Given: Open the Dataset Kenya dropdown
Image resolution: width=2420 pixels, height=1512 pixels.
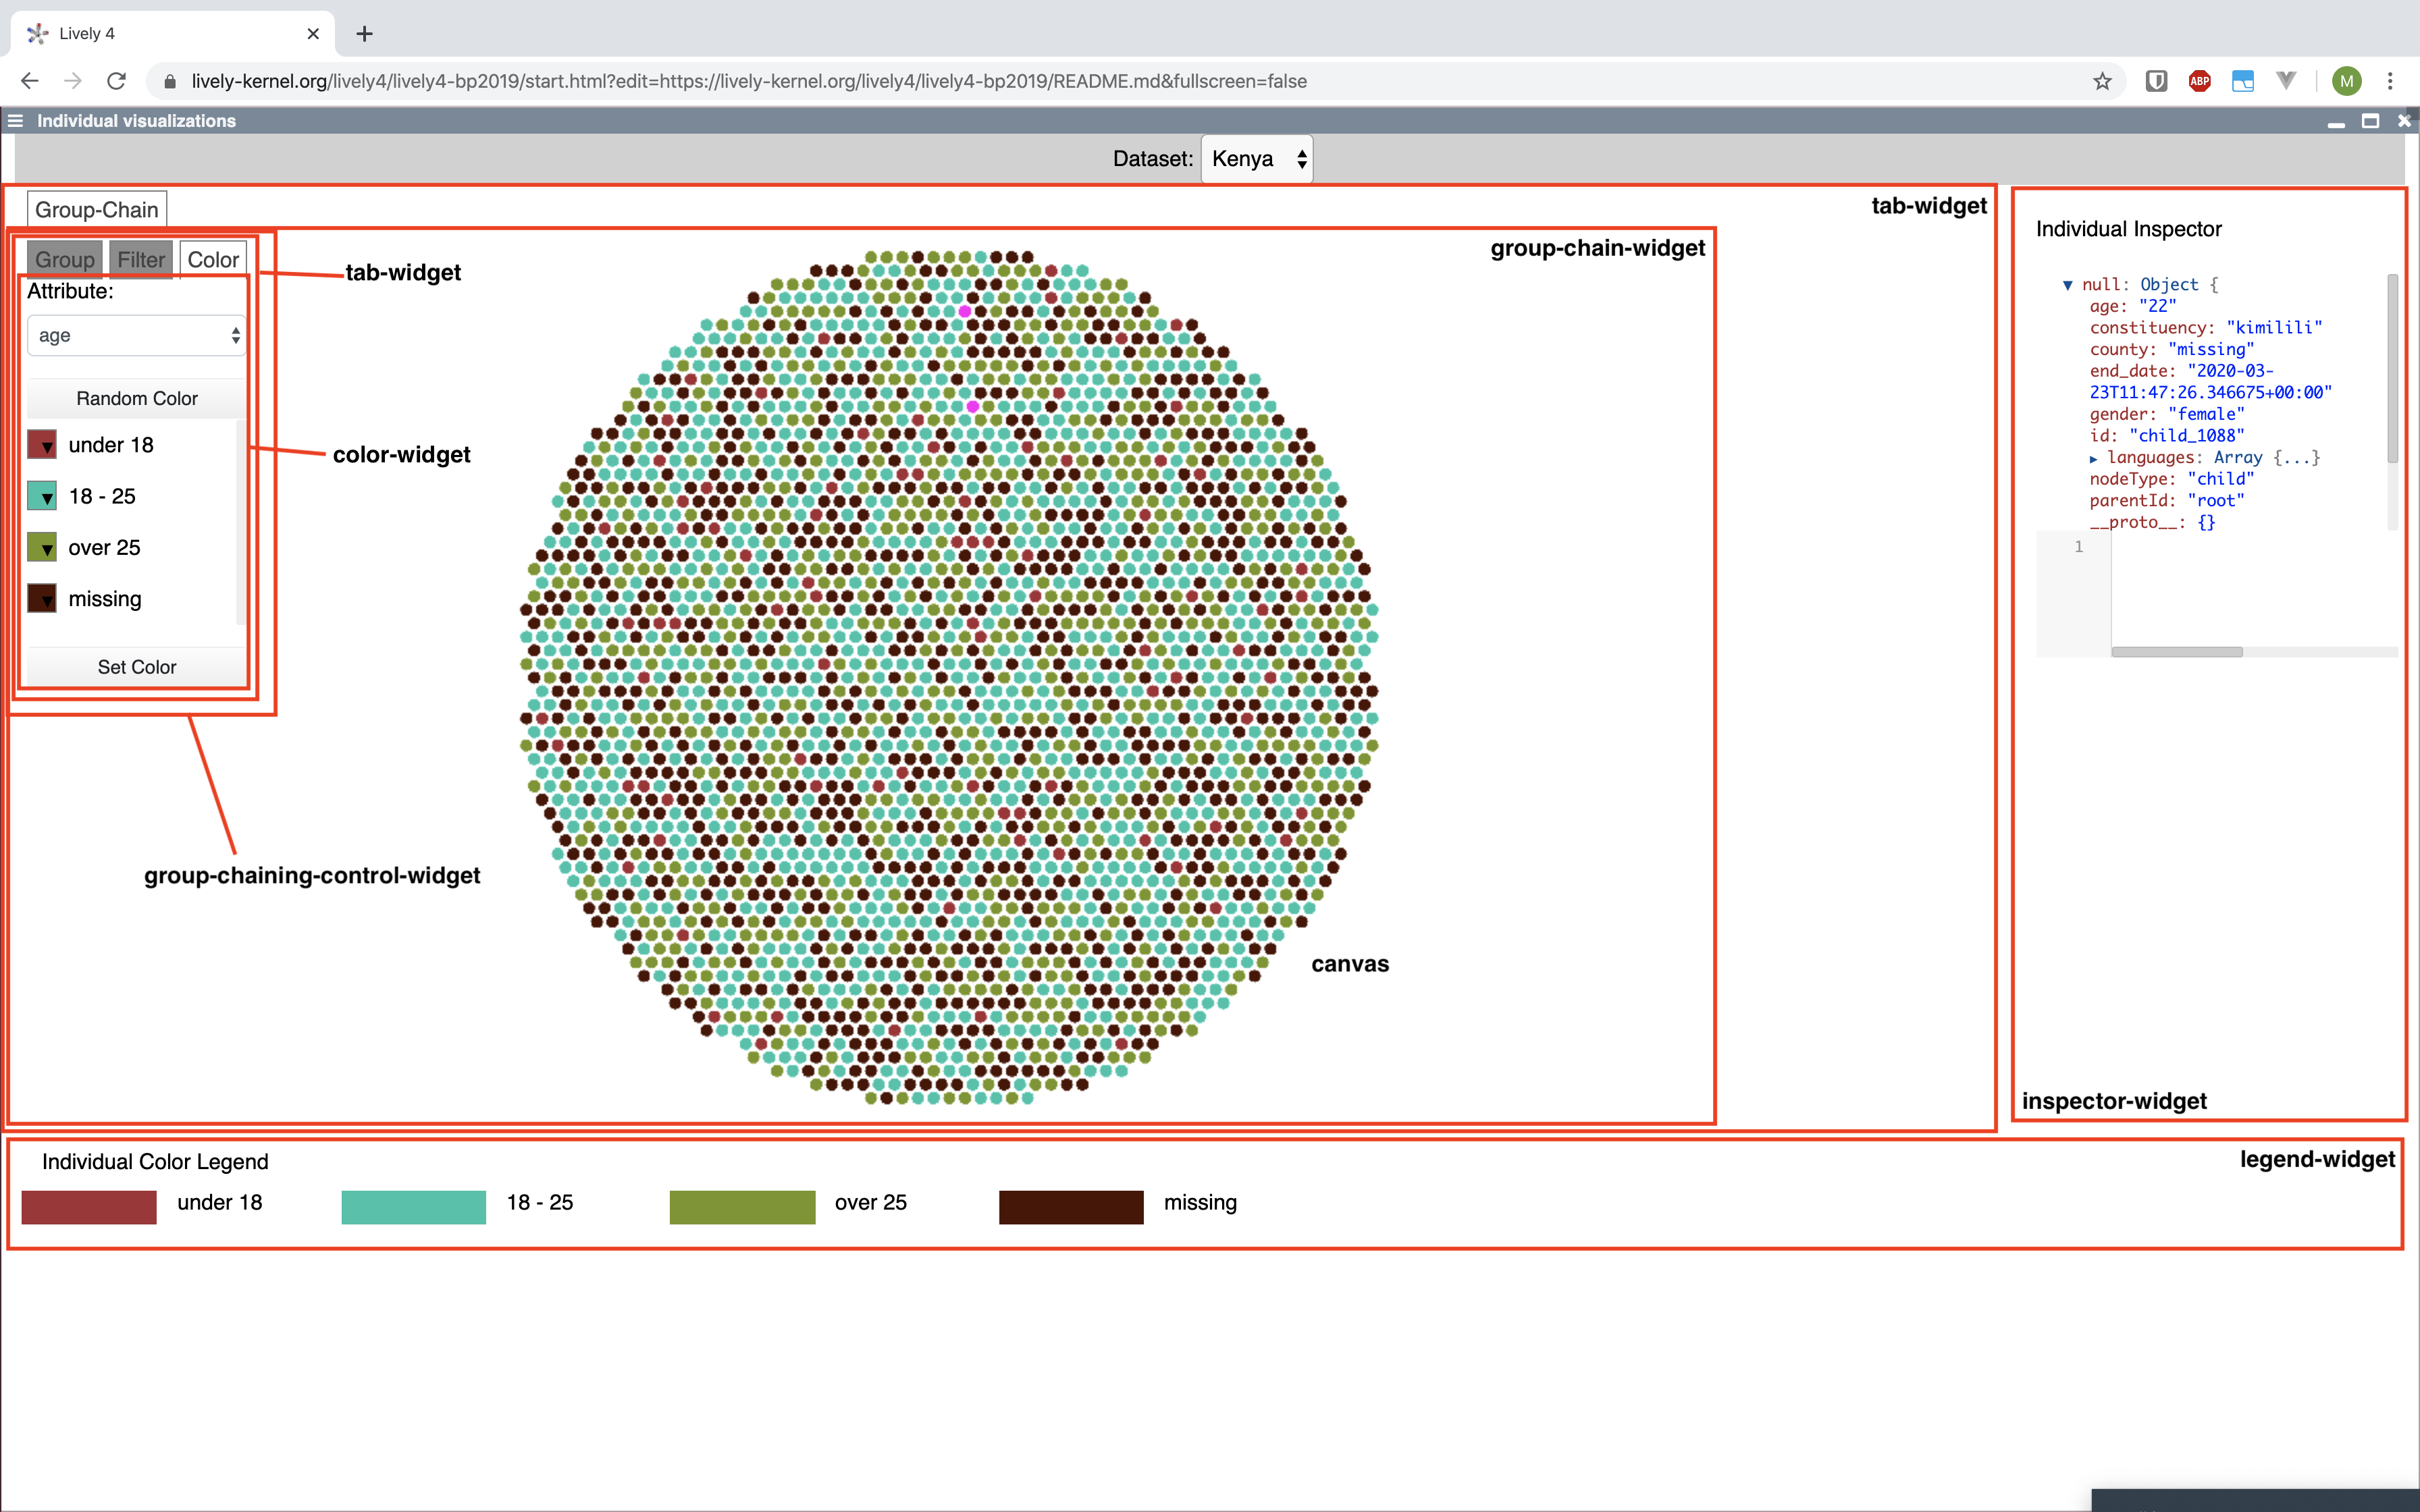Looking at the screenshot, I should coord(1256,159).
